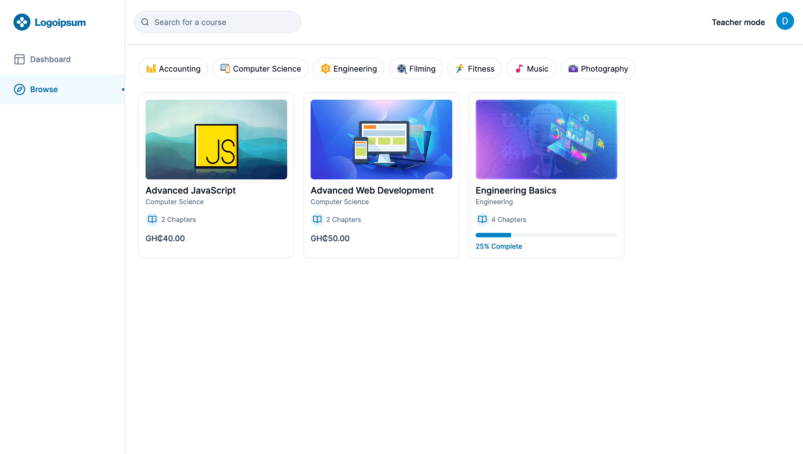This screenshot has height=454, width=803.
Task: Select the Fitness category chip
Action: [474, 69]
